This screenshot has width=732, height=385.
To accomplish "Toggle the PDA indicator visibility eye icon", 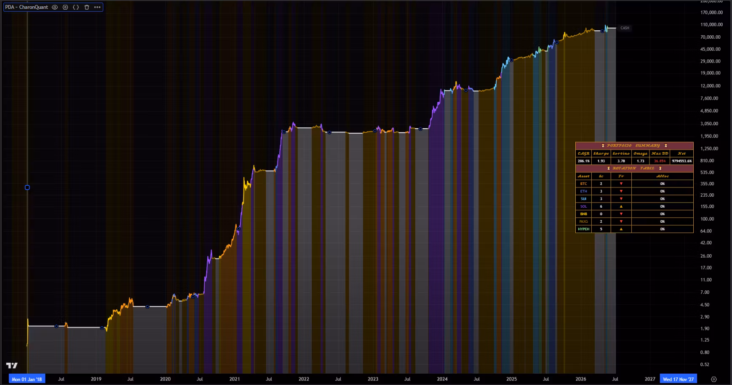I will click(x=55, y=7).
